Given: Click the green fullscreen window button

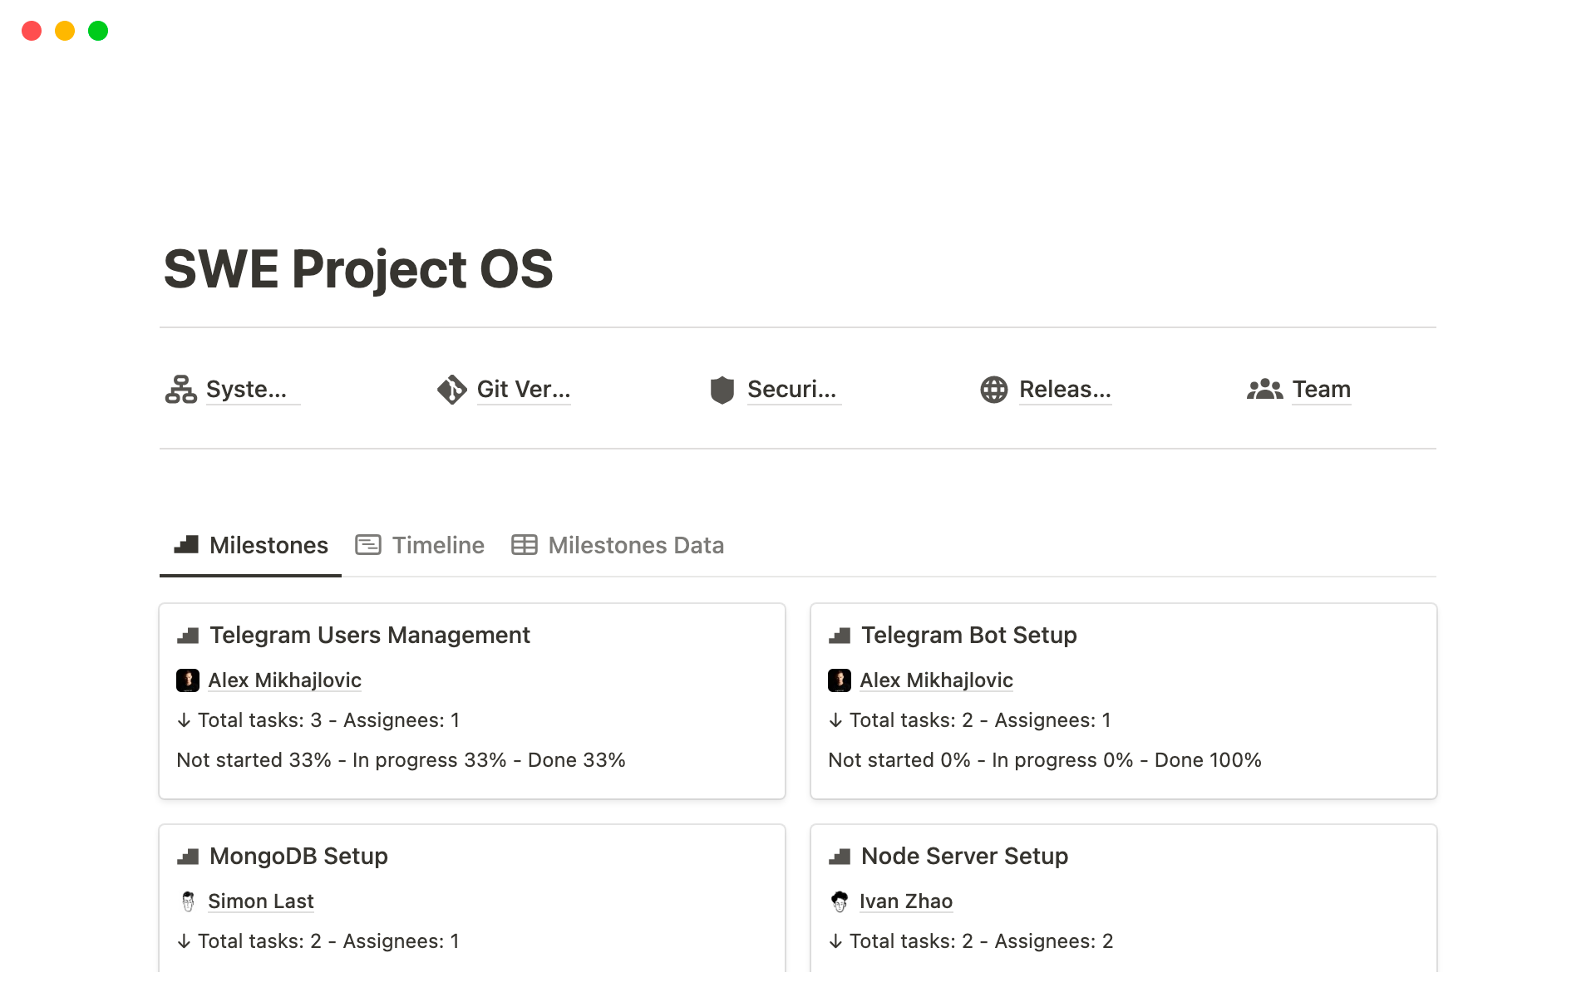Looking at the screenshot, I should [x=98, y=31].
